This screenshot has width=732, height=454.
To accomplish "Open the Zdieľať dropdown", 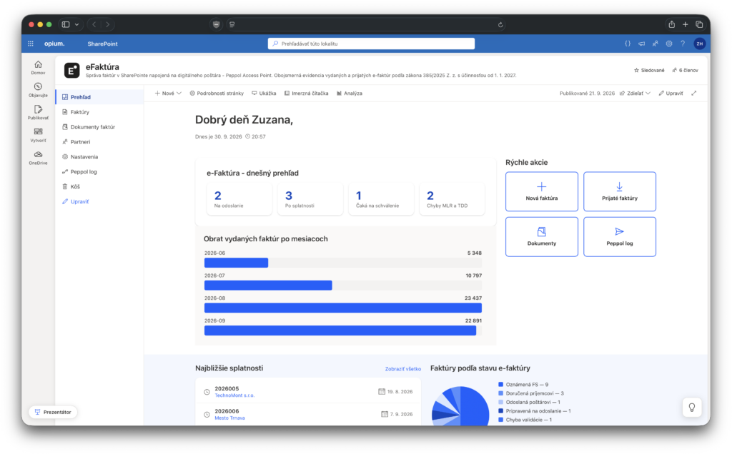I will (x=635, y=94).
